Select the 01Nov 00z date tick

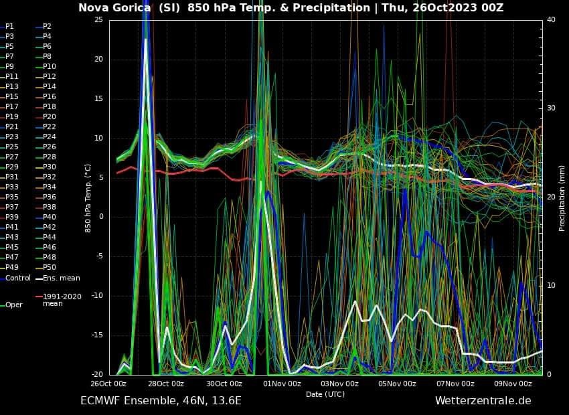[282, 384]
